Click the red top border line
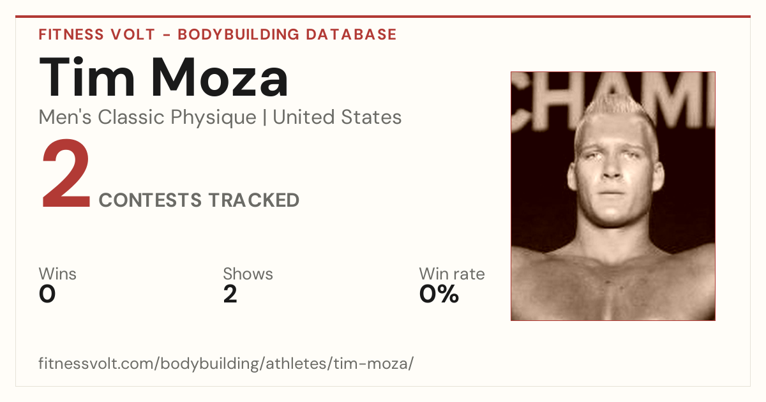766x402 pixels. click(383, 17)
